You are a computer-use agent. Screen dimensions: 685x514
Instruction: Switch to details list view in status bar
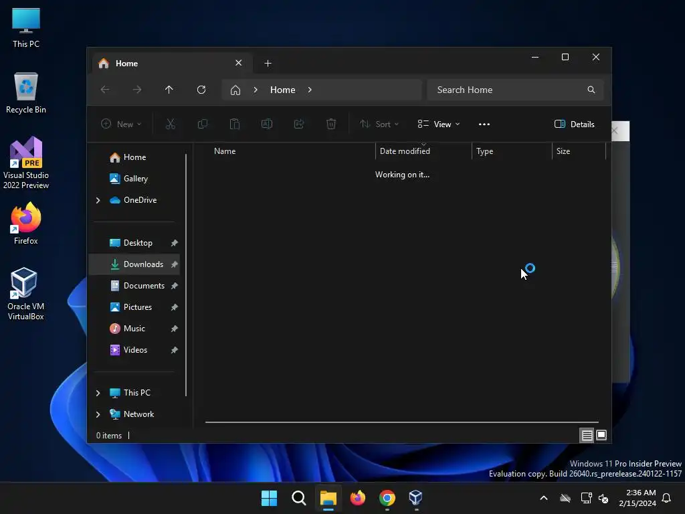tap(587, 435)
